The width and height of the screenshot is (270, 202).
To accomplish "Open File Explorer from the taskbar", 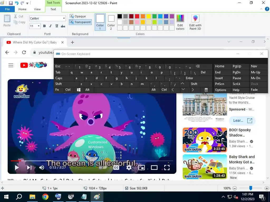I will point(32,197).
